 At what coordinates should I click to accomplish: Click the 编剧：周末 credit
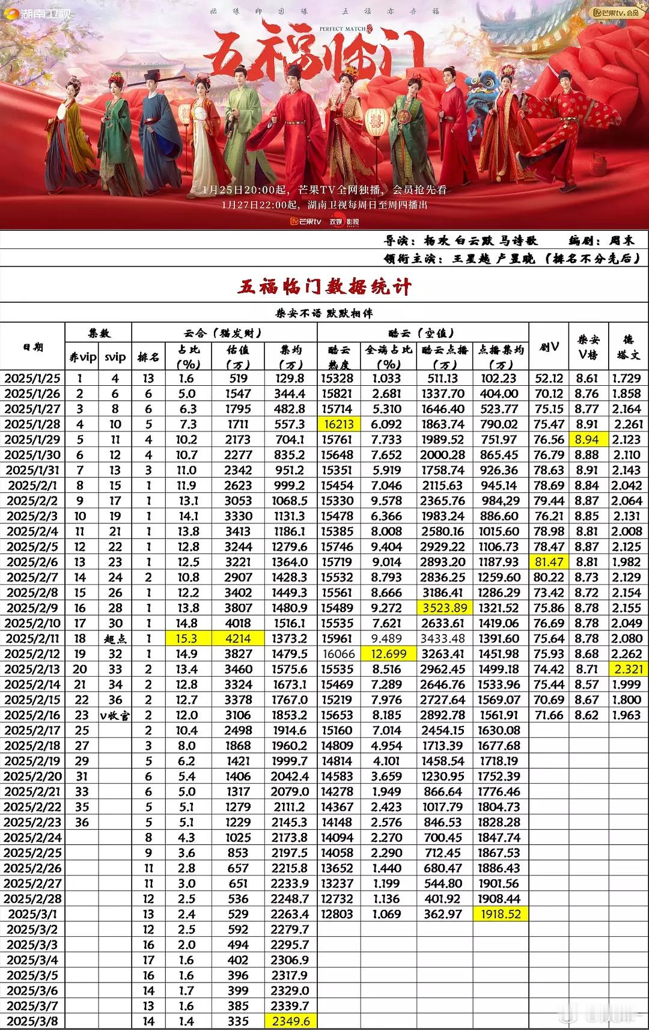pyautogui.click(x=602, y=240)
